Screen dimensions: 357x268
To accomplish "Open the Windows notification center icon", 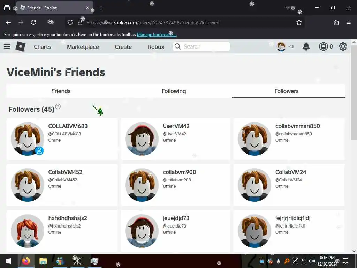I will click(345, 261).
